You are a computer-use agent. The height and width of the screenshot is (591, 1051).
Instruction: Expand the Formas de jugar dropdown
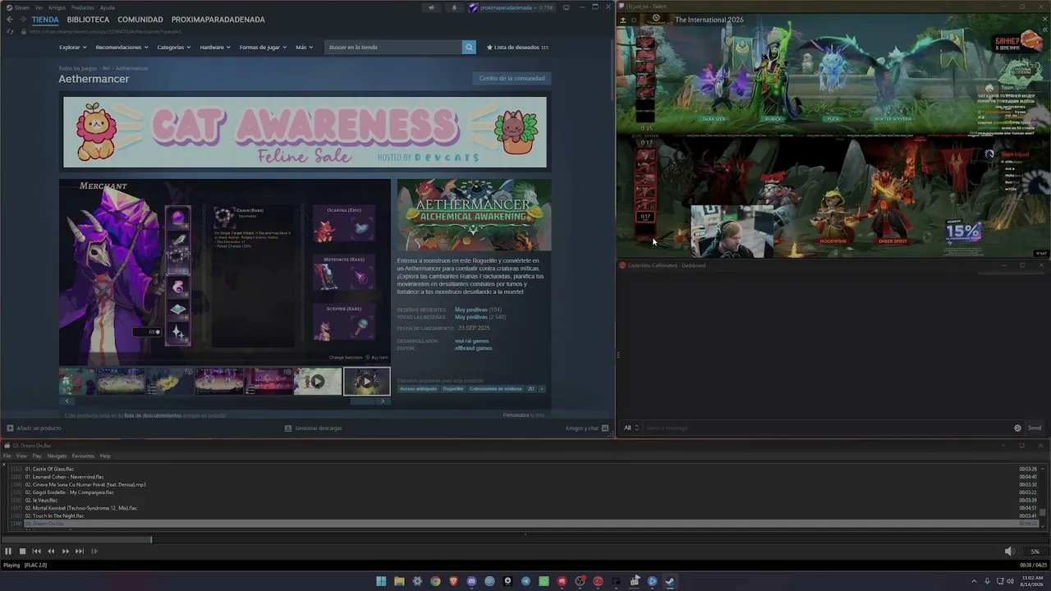[263, 47]
